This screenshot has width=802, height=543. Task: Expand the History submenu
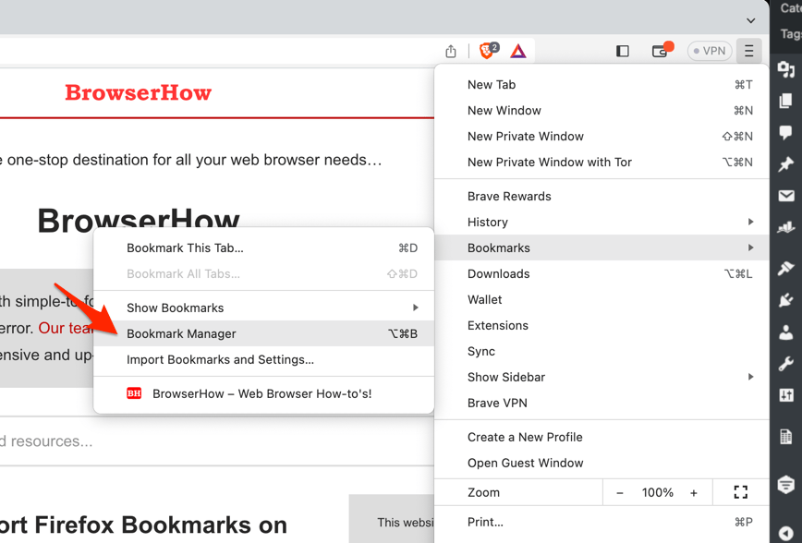point(601,222)
